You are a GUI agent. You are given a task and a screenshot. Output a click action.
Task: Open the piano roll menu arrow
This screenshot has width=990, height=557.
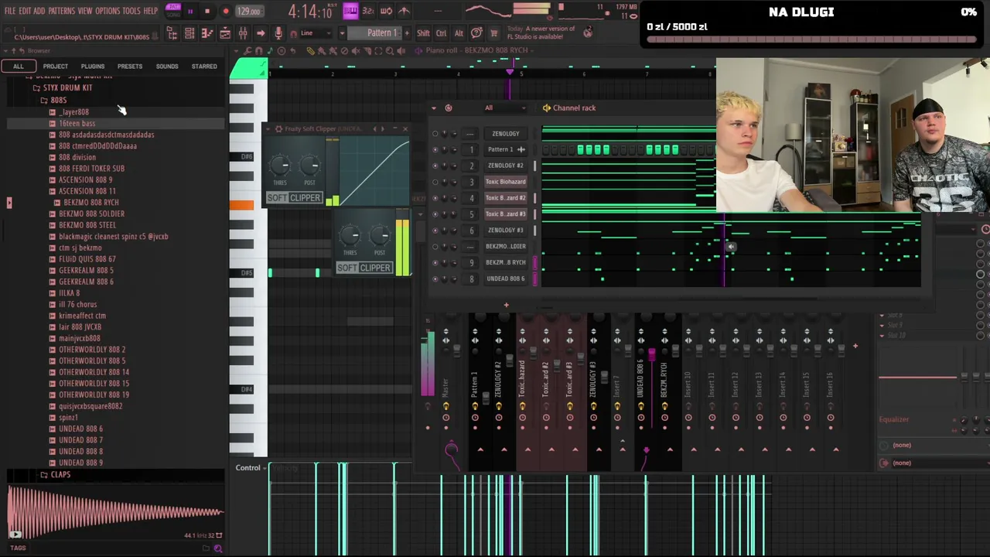(x=237, y=51)
